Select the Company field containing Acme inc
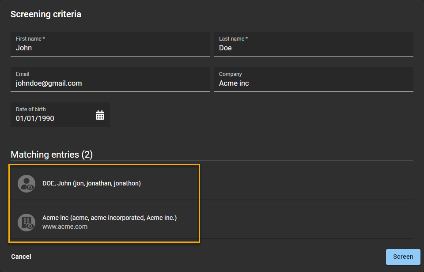 [x=314, y=83]
